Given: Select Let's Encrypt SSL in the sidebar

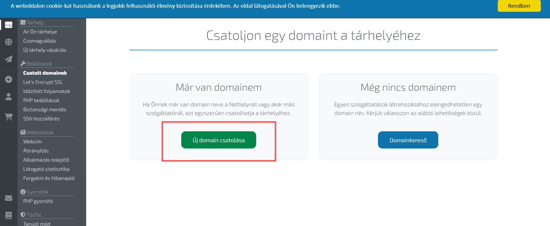Looking at the screenshot, I should pos(43,82).
